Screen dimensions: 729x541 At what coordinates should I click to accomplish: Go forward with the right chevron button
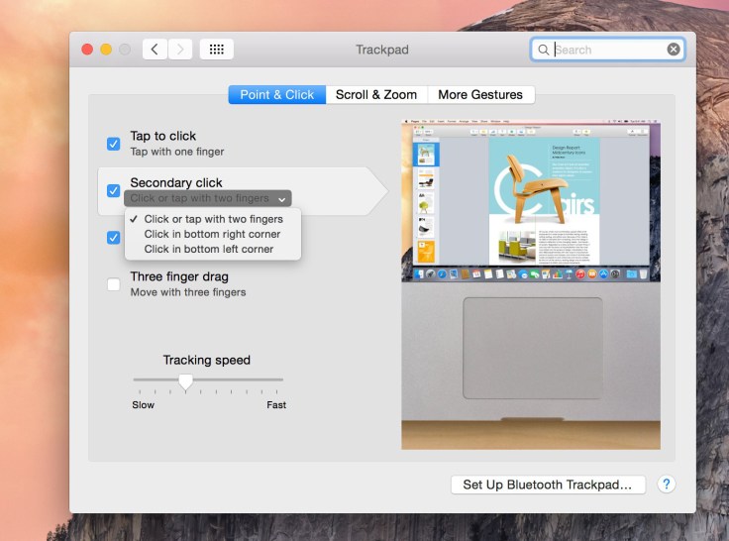tap(180, 50)
